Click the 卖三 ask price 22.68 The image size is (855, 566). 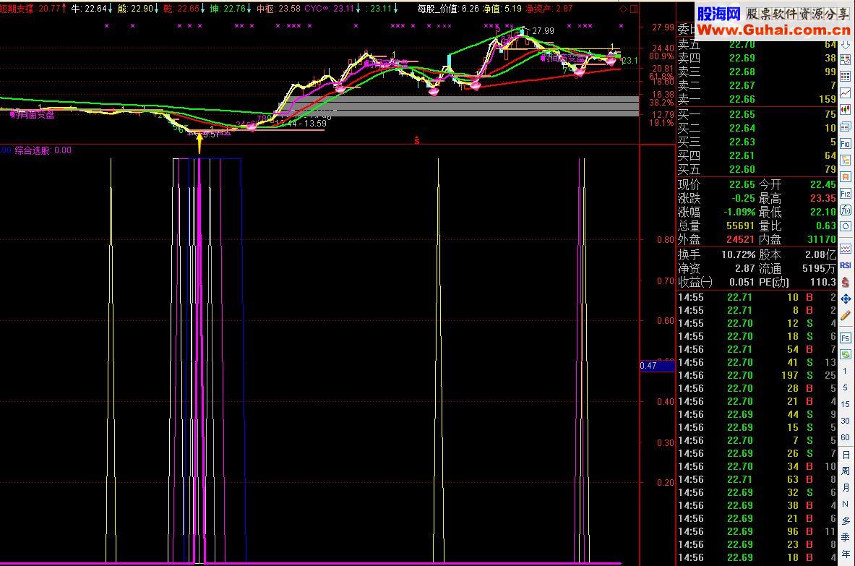[x=742, y=72]
